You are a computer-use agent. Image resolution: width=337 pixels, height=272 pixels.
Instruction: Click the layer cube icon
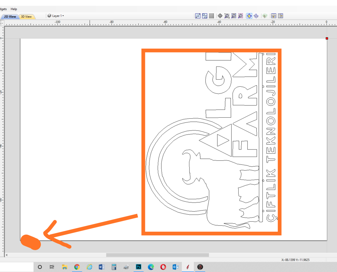point(49,16)
